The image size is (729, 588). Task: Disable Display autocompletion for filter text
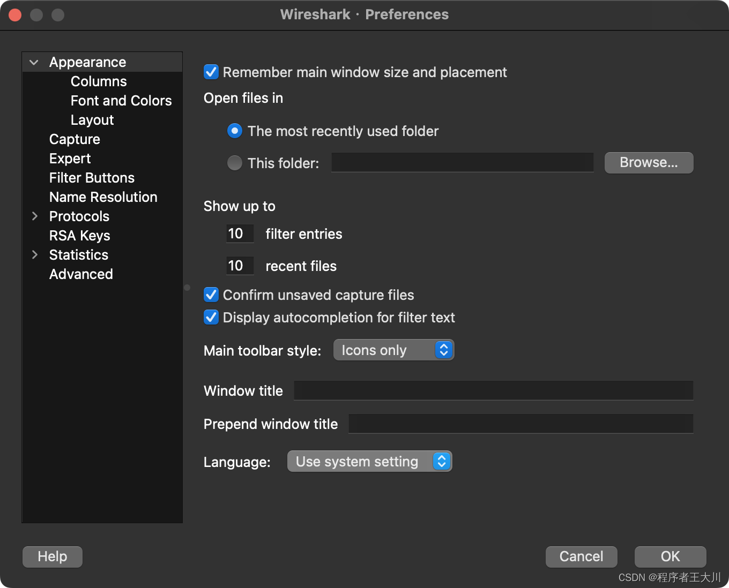[211, 318]
